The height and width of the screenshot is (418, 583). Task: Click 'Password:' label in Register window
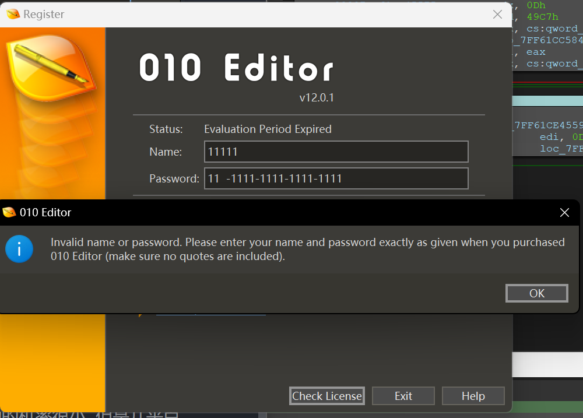click(x=174, y=178)
